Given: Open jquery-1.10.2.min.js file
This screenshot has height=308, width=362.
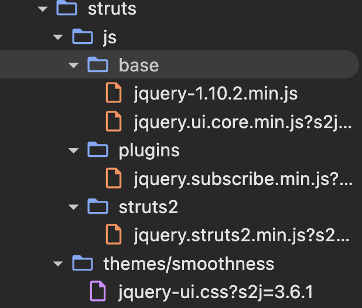Looking at the screenshot, I should (x=216, y=94).
